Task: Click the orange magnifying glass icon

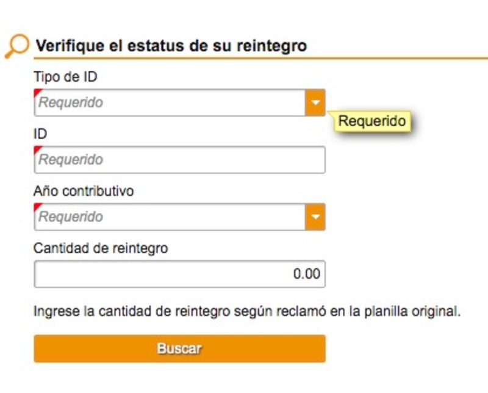Action: 17,46
